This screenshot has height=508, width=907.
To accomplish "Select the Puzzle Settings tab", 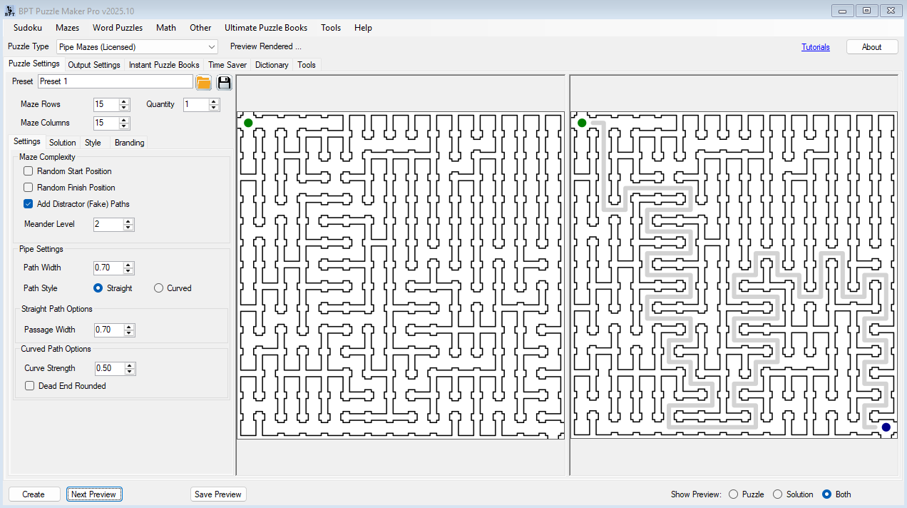I will [34, 63].
